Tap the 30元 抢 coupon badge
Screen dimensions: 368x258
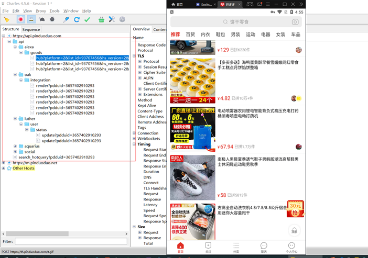296,209
